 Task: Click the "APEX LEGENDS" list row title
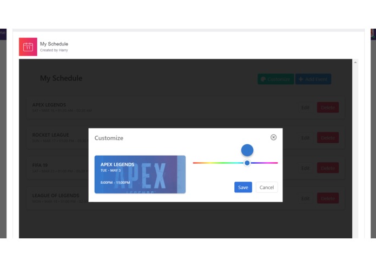tap(49, 105)
